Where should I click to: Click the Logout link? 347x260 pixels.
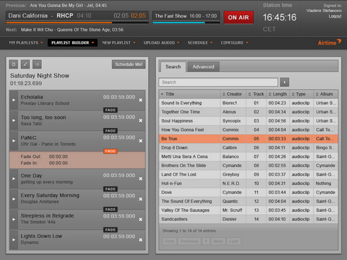[335, 16]
